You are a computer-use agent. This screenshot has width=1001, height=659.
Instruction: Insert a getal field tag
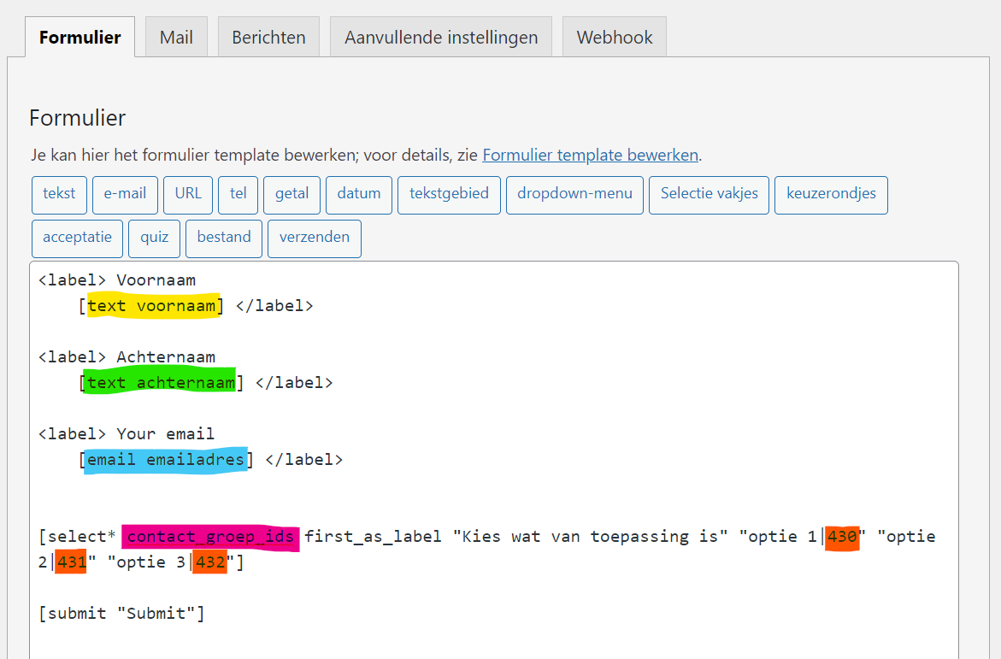coord(291,195)
